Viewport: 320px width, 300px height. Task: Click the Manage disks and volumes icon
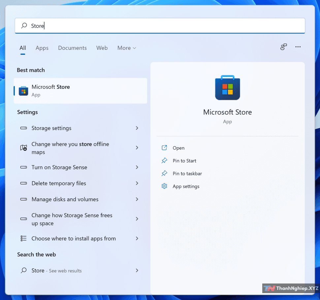(23, 199)
